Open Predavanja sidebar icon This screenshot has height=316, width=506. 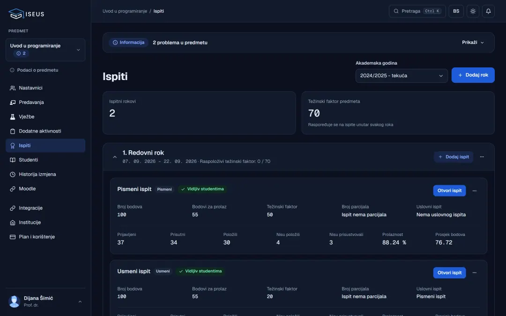[13, 102]
